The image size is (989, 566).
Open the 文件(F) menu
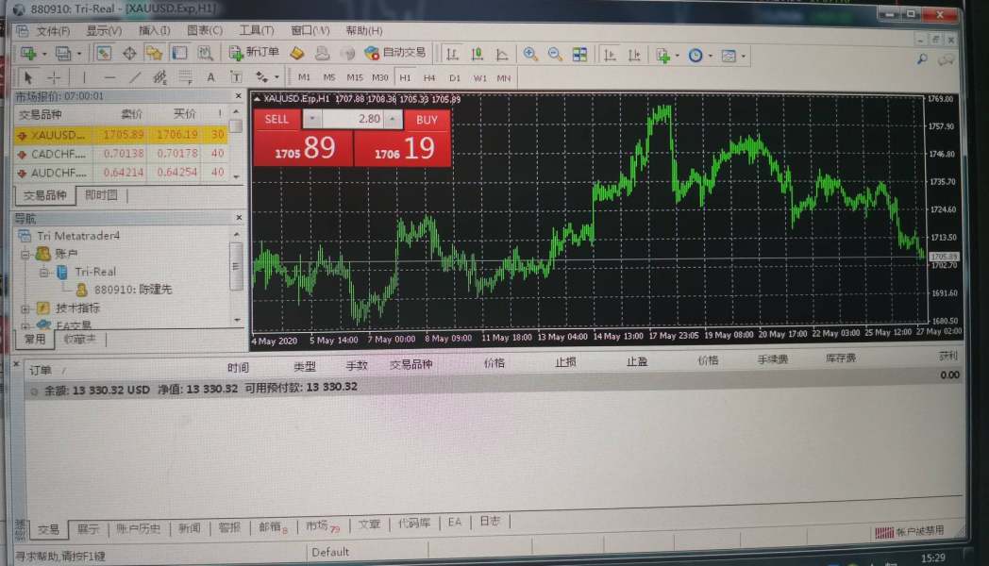click(52, 31)
